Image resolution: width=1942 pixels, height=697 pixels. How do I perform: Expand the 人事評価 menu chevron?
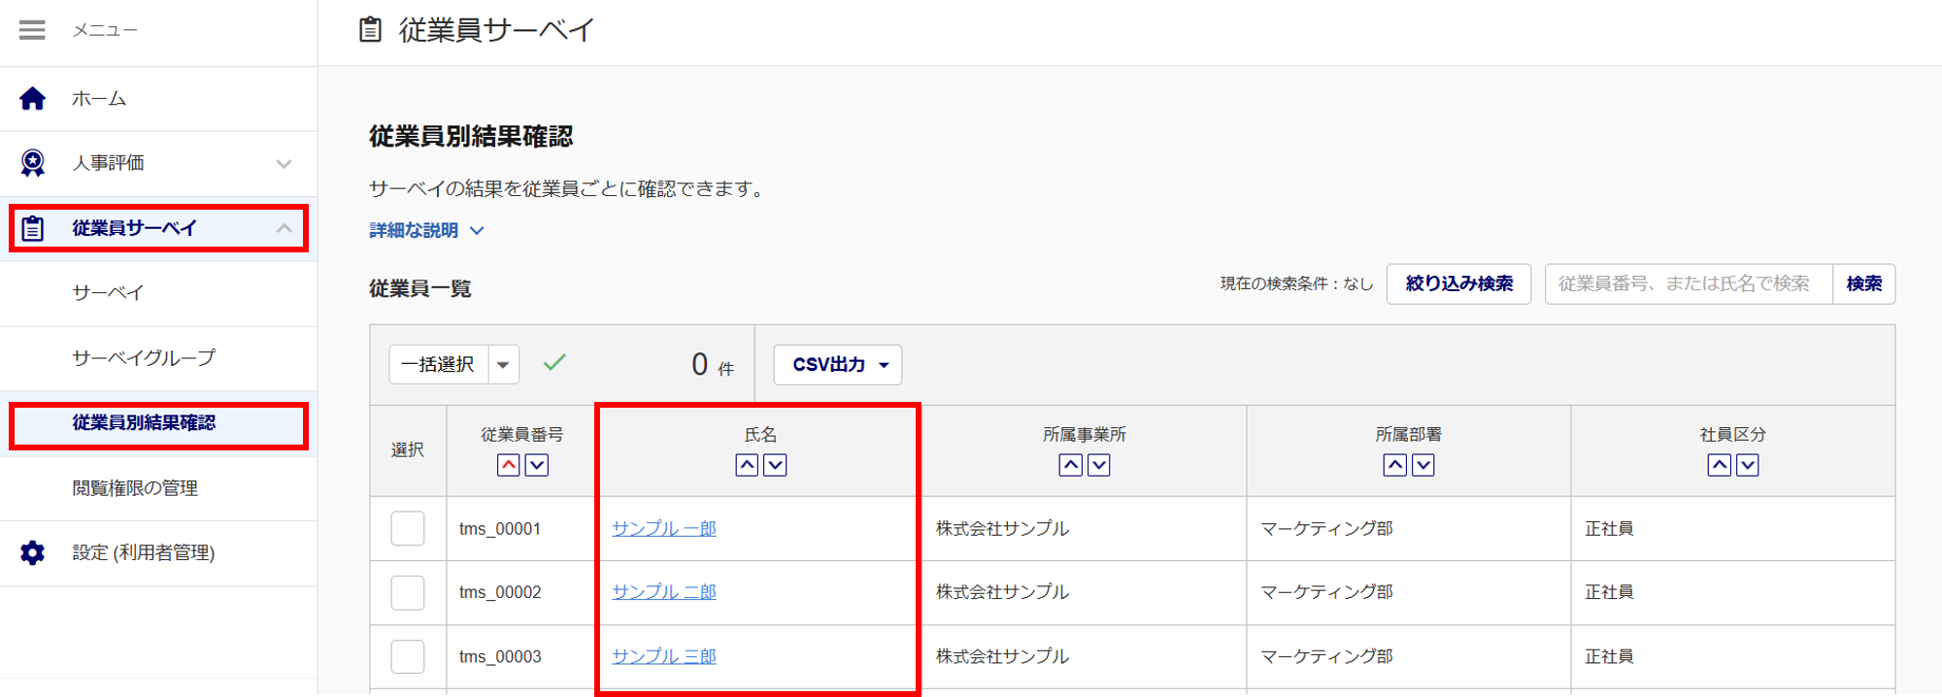[284, 163]
